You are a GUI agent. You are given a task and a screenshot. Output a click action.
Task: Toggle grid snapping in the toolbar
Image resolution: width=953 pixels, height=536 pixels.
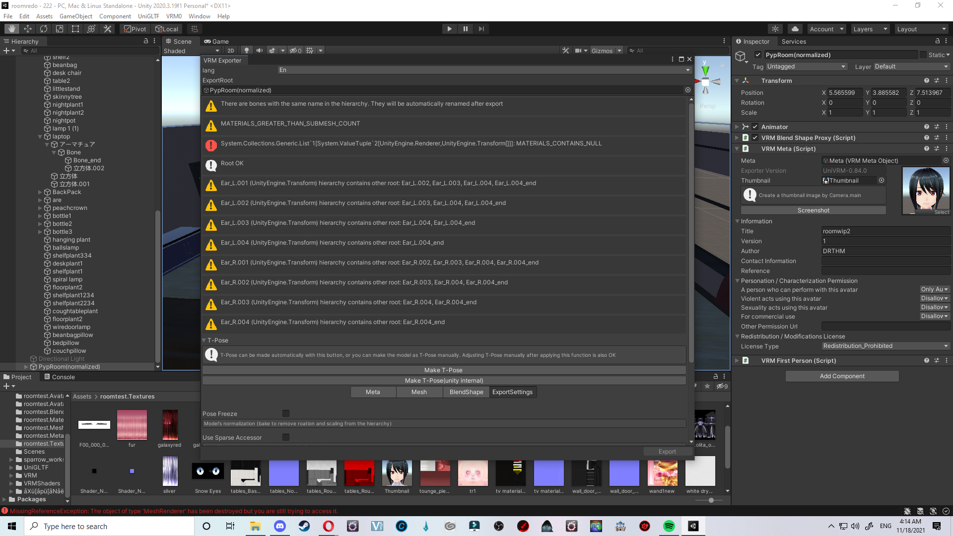pyautogui.click(x=194, y=28)
